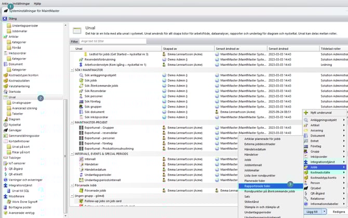Click the Lägg till button

point(312,212)
